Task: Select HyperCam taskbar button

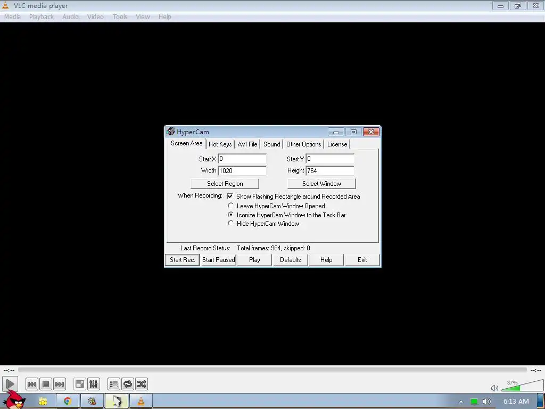Action: (117, 402)
